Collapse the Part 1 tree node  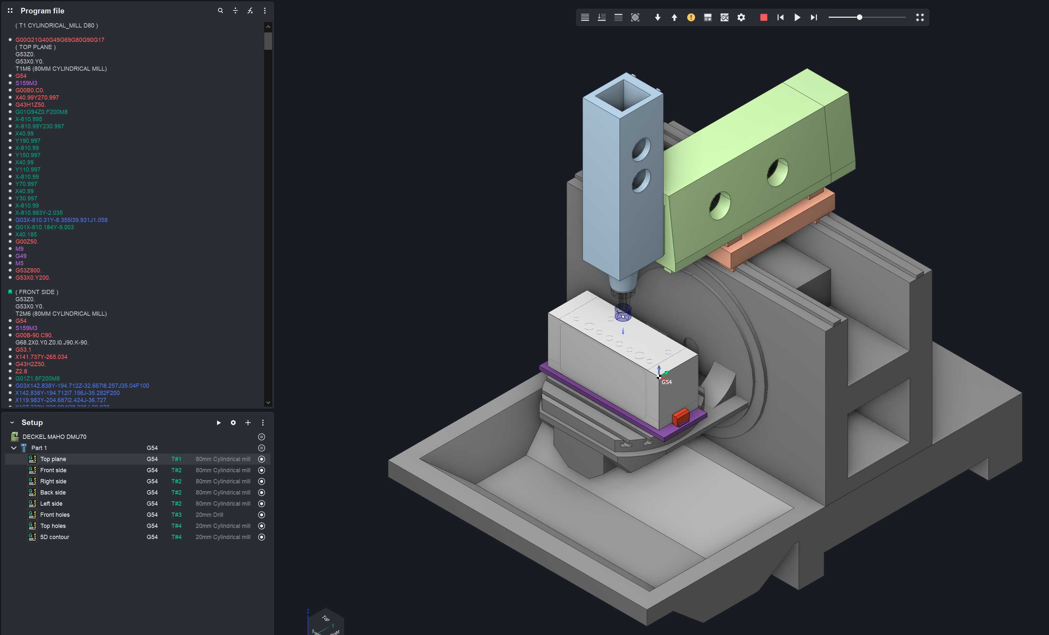[14, 448]
